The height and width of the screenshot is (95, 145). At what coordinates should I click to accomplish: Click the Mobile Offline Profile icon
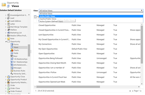click(x=9, y=35)
